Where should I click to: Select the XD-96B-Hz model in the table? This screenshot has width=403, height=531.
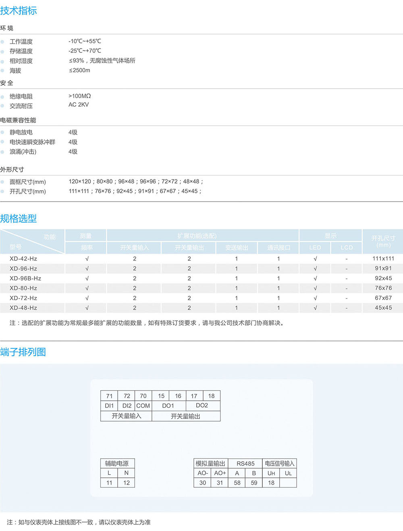point(25,279)
